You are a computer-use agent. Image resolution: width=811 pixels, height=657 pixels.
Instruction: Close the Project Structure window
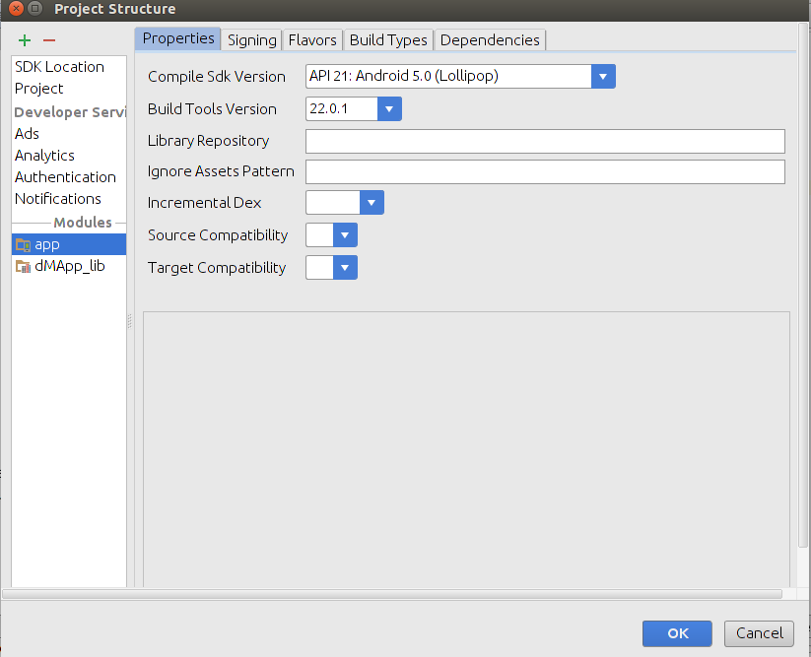tap(16, 8)
